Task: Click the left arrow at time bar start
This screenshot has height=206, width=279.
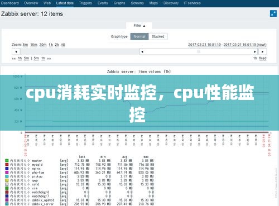Action: click(16, 51)
